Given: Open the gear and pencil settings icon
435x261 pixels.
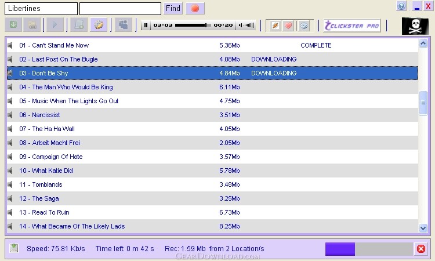Looking at the screenshot, I should click(99, 25).
